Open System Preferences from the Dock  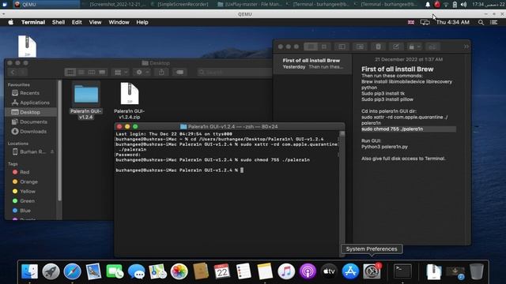coord(372,271)
